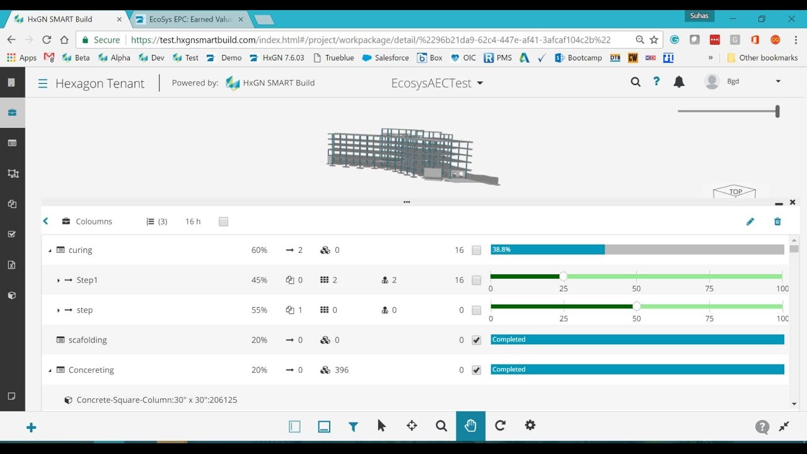Click the Step1 progress slider handle
The height and width of the screenshot is (454, 807).
pos(563,276)
